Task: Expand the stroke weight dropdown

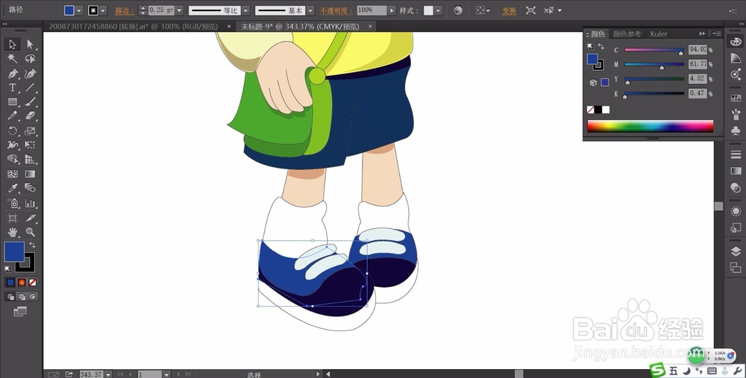Action: [179, 10]
